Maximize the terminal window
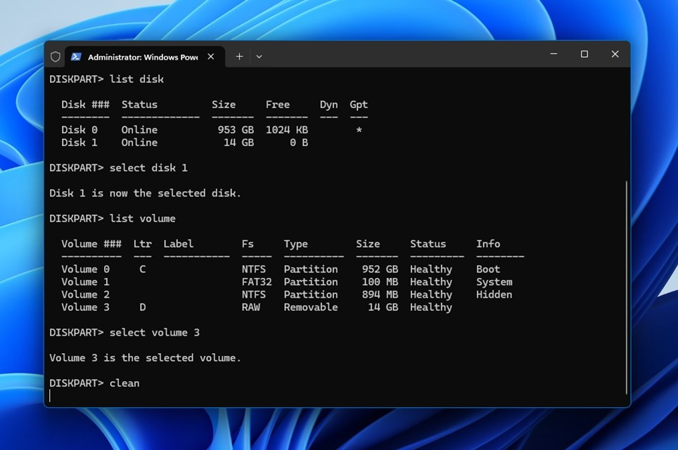The height and width of the screenshot is (450, 678). click(584, 54)
